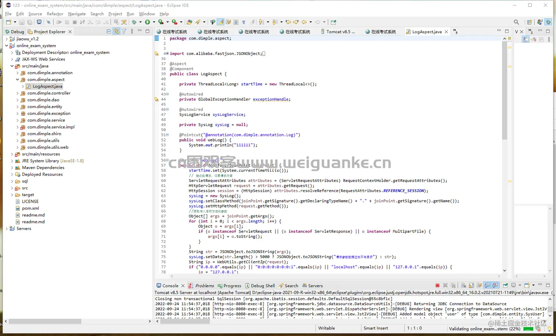556x336 pixels.
Task: Click Collapse All in Project Explorer
Action: point(109,32)
